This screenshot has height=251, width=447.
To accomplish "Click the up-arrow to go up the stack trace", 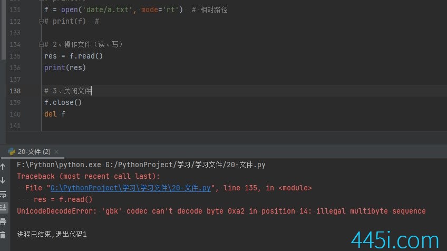I will click(x=3, y=167).
